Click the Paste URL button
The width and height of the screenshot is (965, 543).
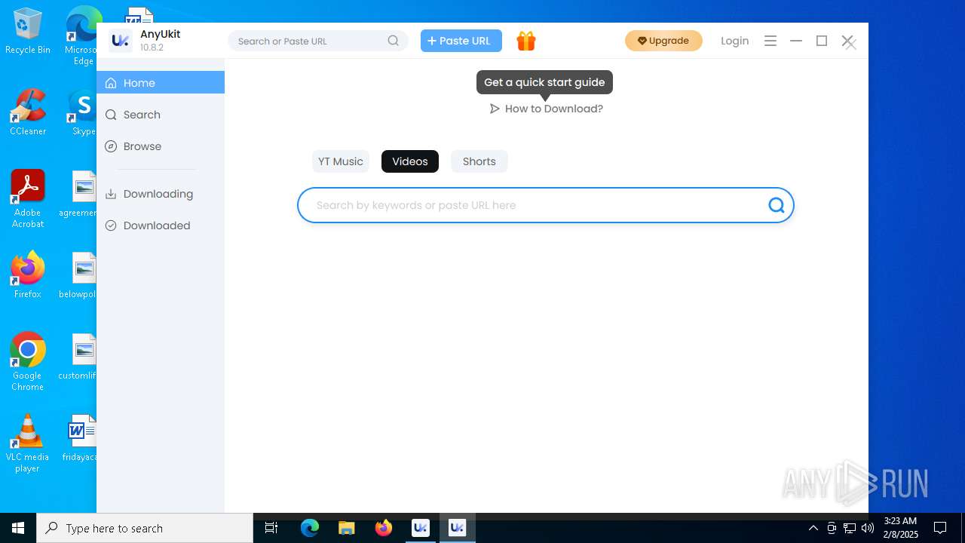461,41
